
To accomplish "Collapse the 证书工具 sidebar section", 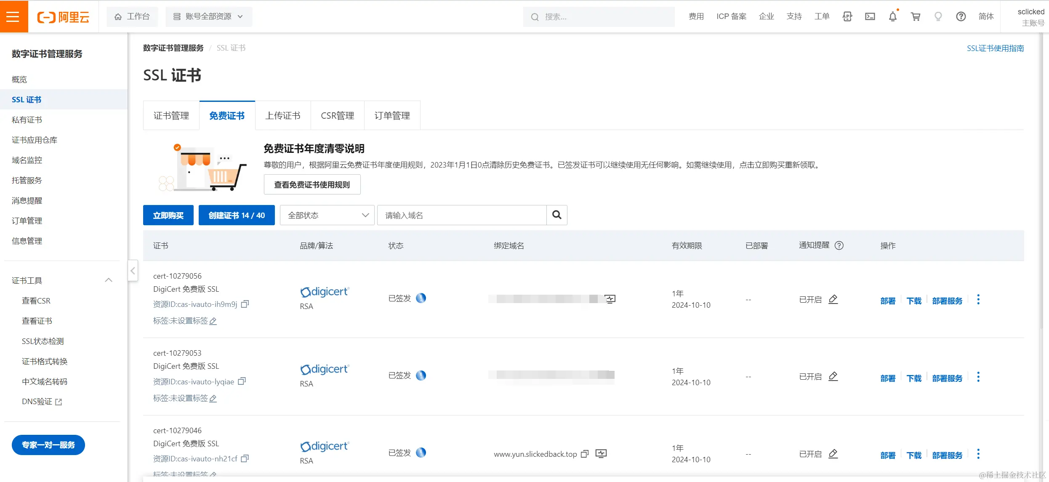I will click(x=108, y=280).
